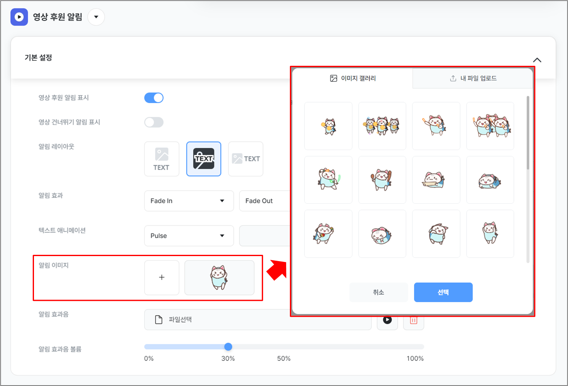Switch to the 내 파일 업로드 tab
Screen dimensions: 568x386
pyautogui.click(x=473, y=78)
